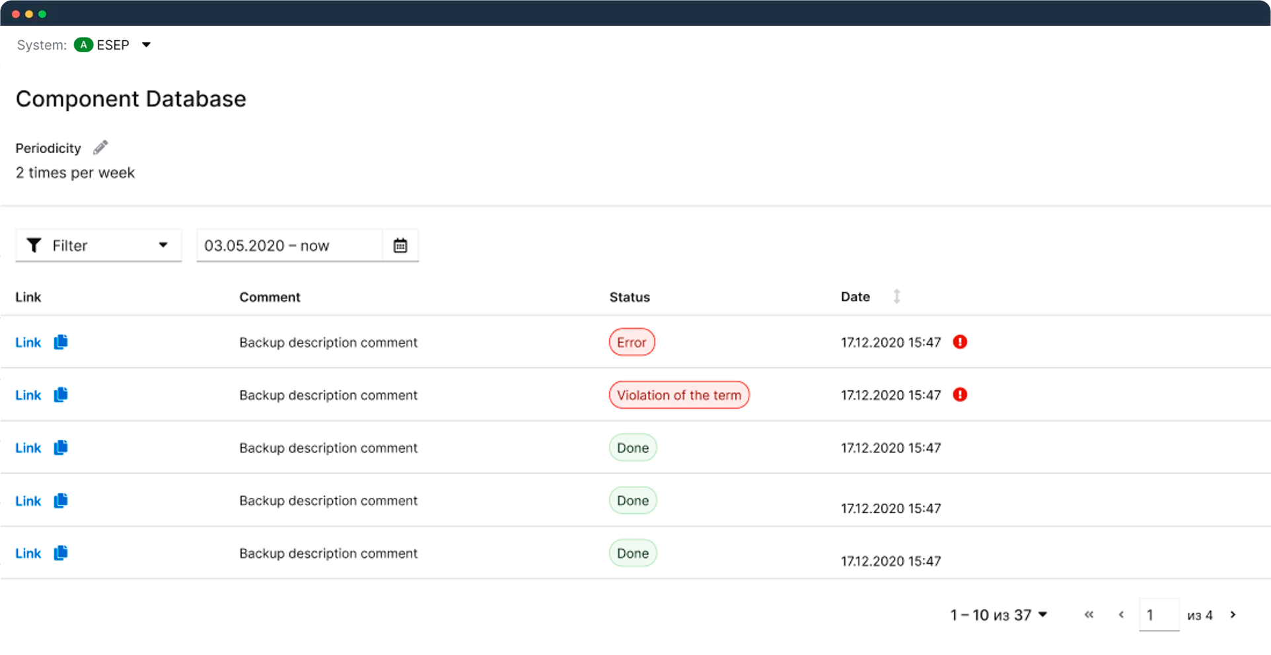Click the 'Done' status pill on the third row
1271x655 pixels.
(x=632, y=447)
